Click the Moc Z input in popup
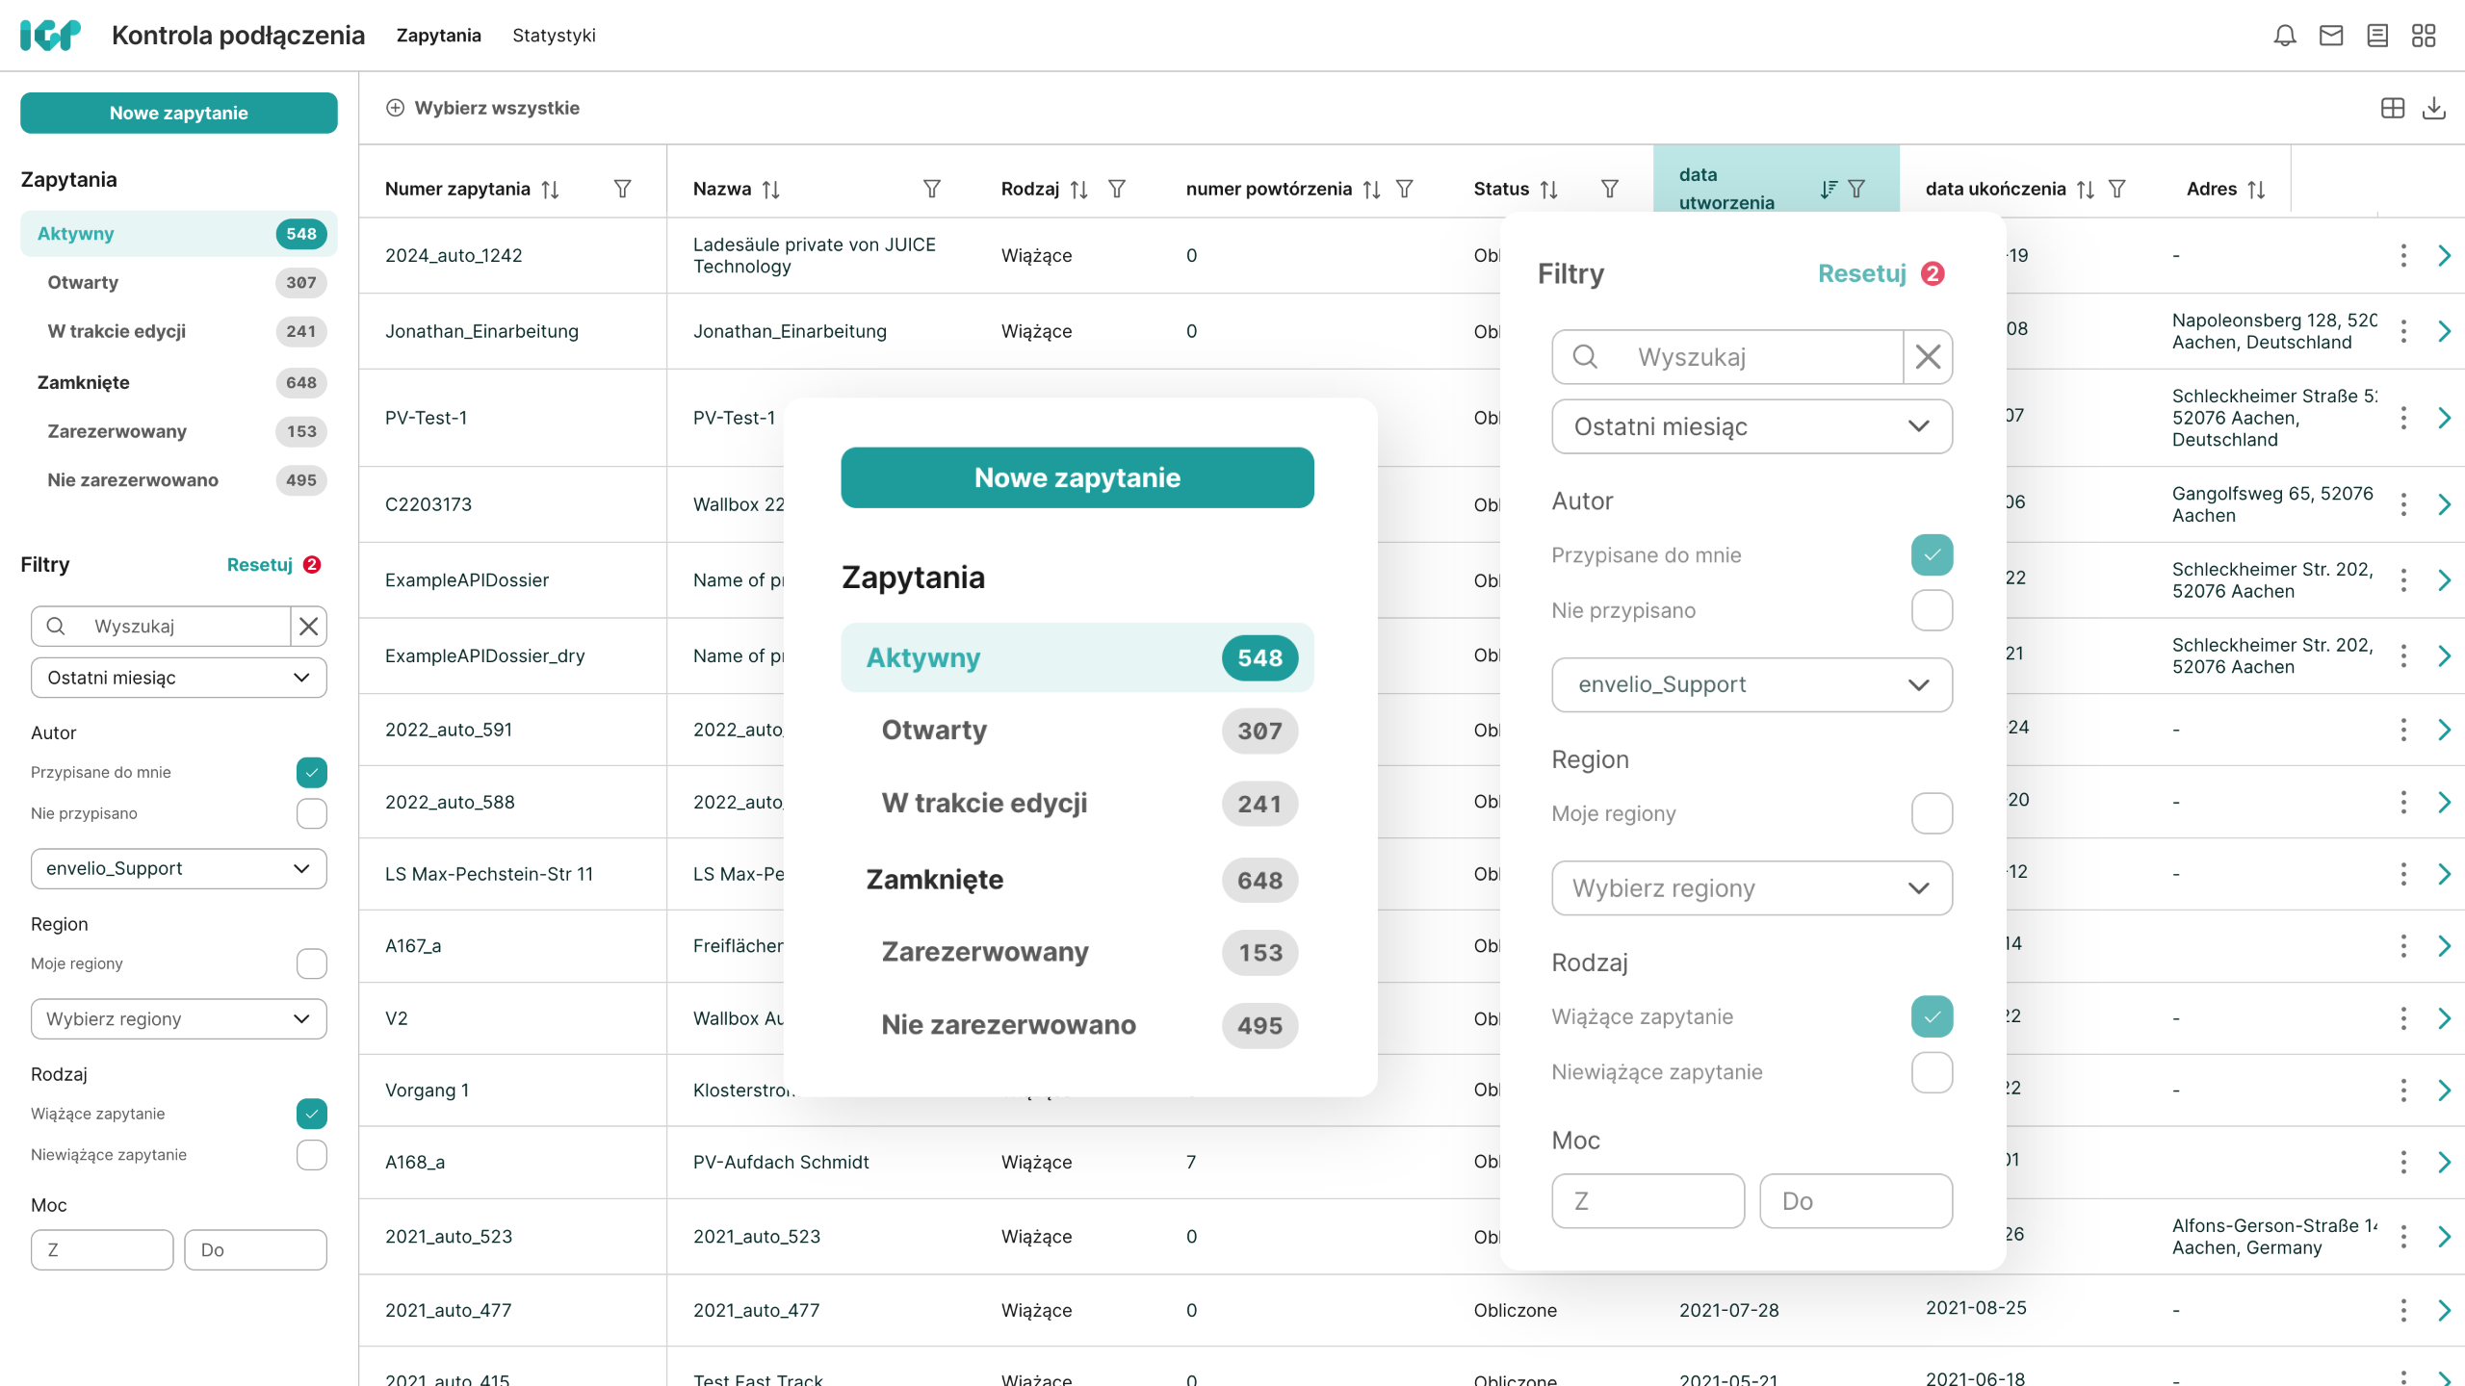2465x1386 pixels. (x=1648, y=1200)
